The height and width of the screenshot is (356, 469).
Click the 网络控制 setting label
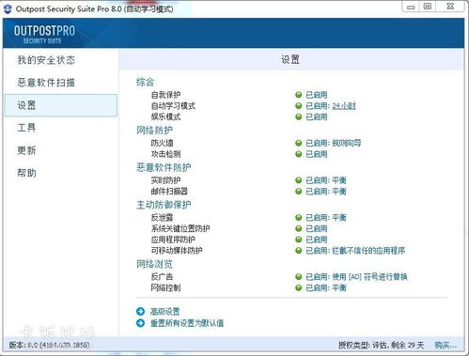click(165, 287)
